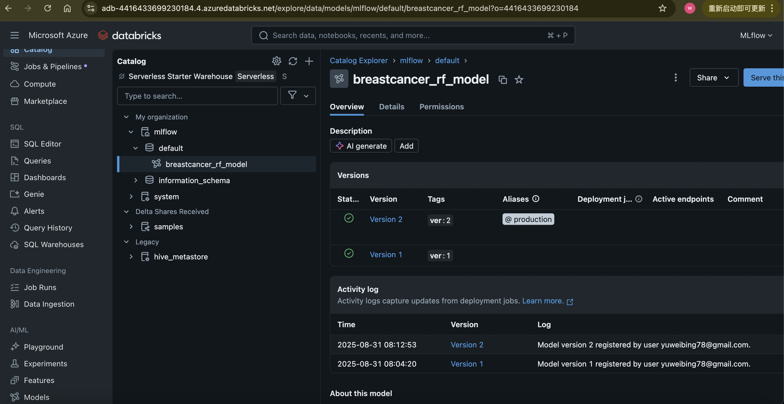The width and height of the screenshot is (784, 404).
Task: Click AI generate description button
Action: [361, 146]
